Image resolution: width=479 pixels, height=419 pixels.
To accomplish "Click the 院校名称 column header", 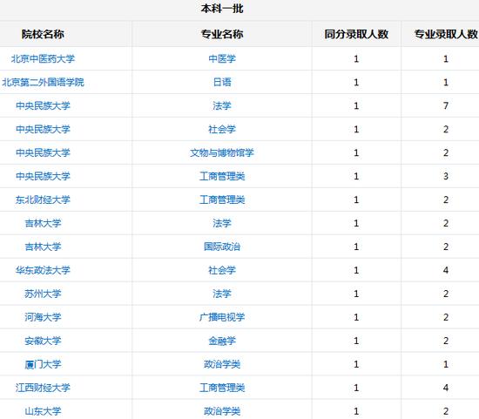I will (43, 34).
